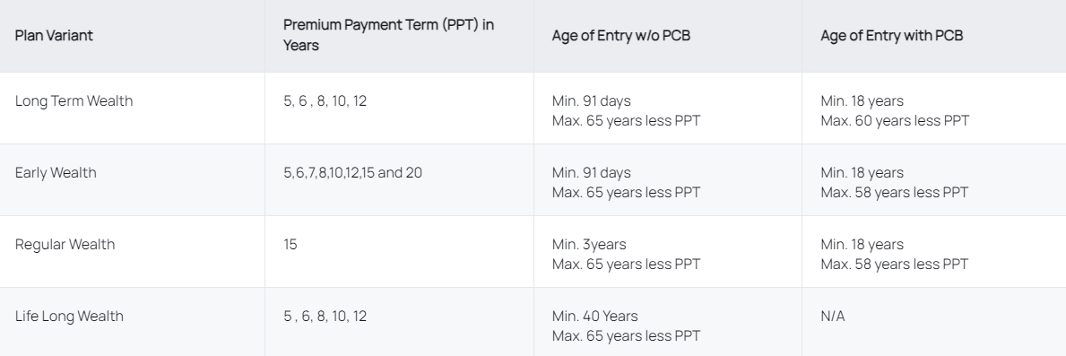
Task: Click the Life Long Wealth PPT values cell
Action: pyautogui.click(x=325, y=316)
